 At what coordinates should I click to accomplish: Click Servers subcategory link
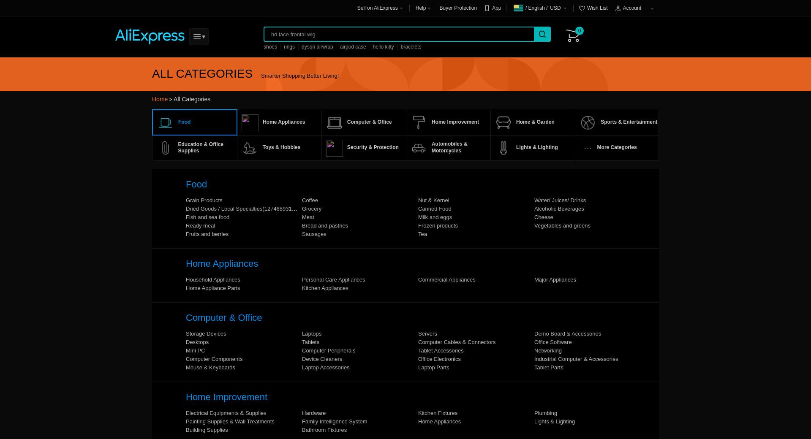pyautogui.click(x=427, y=334)
